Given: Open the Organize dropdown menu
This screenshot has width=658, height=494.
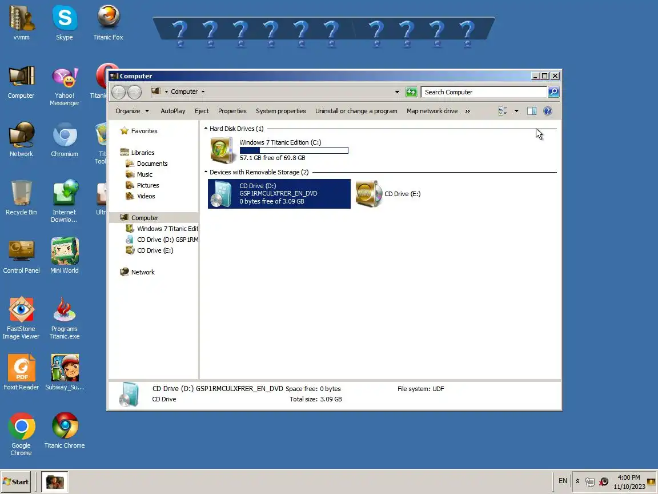Looking at the screenshot, I should click(132, 111).
